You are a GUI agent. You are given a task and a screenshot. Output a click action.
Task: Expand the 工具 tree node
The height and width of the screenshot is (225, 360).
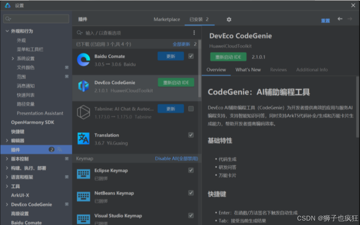pyautogui.click(x=7, y=186)
